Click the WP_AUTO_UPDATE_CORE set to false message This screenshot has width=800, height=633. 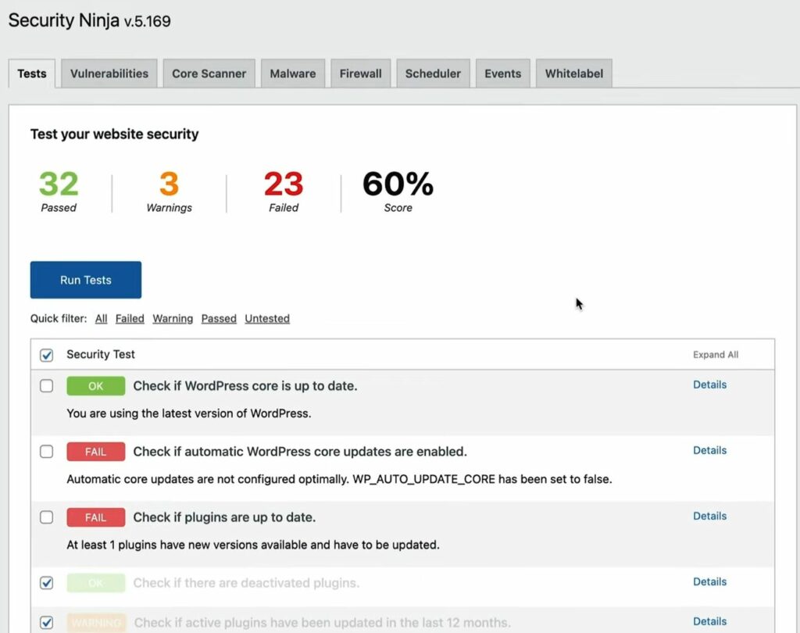coord(339,479)
